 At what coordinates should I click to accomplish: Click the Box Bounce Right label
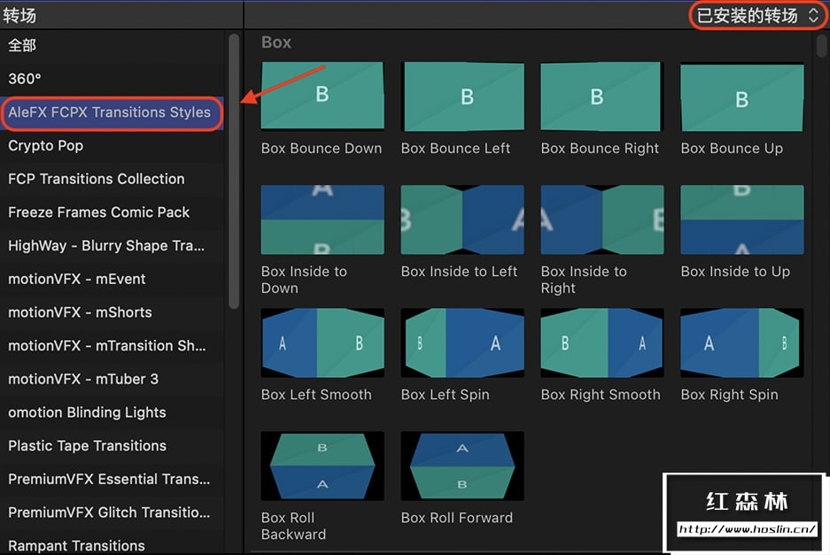click(600, 149)
